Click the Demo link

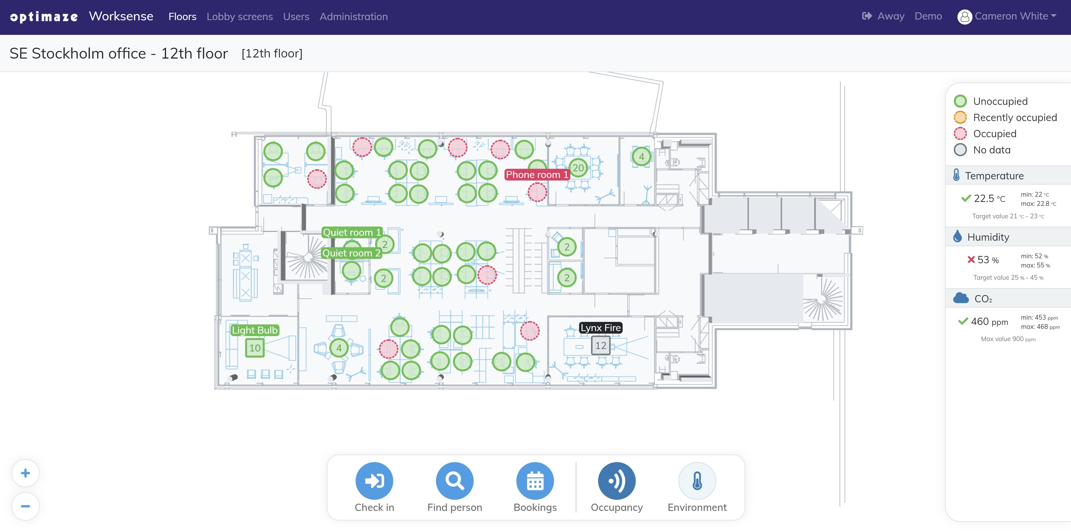[928, 16]
